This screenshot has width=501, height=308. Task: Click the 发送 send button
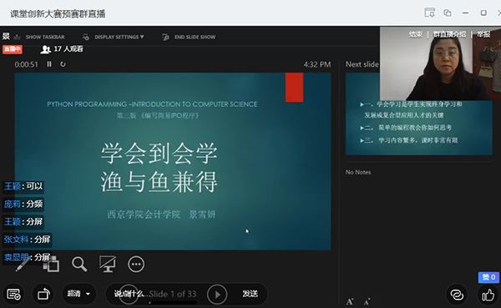(250, 294)
